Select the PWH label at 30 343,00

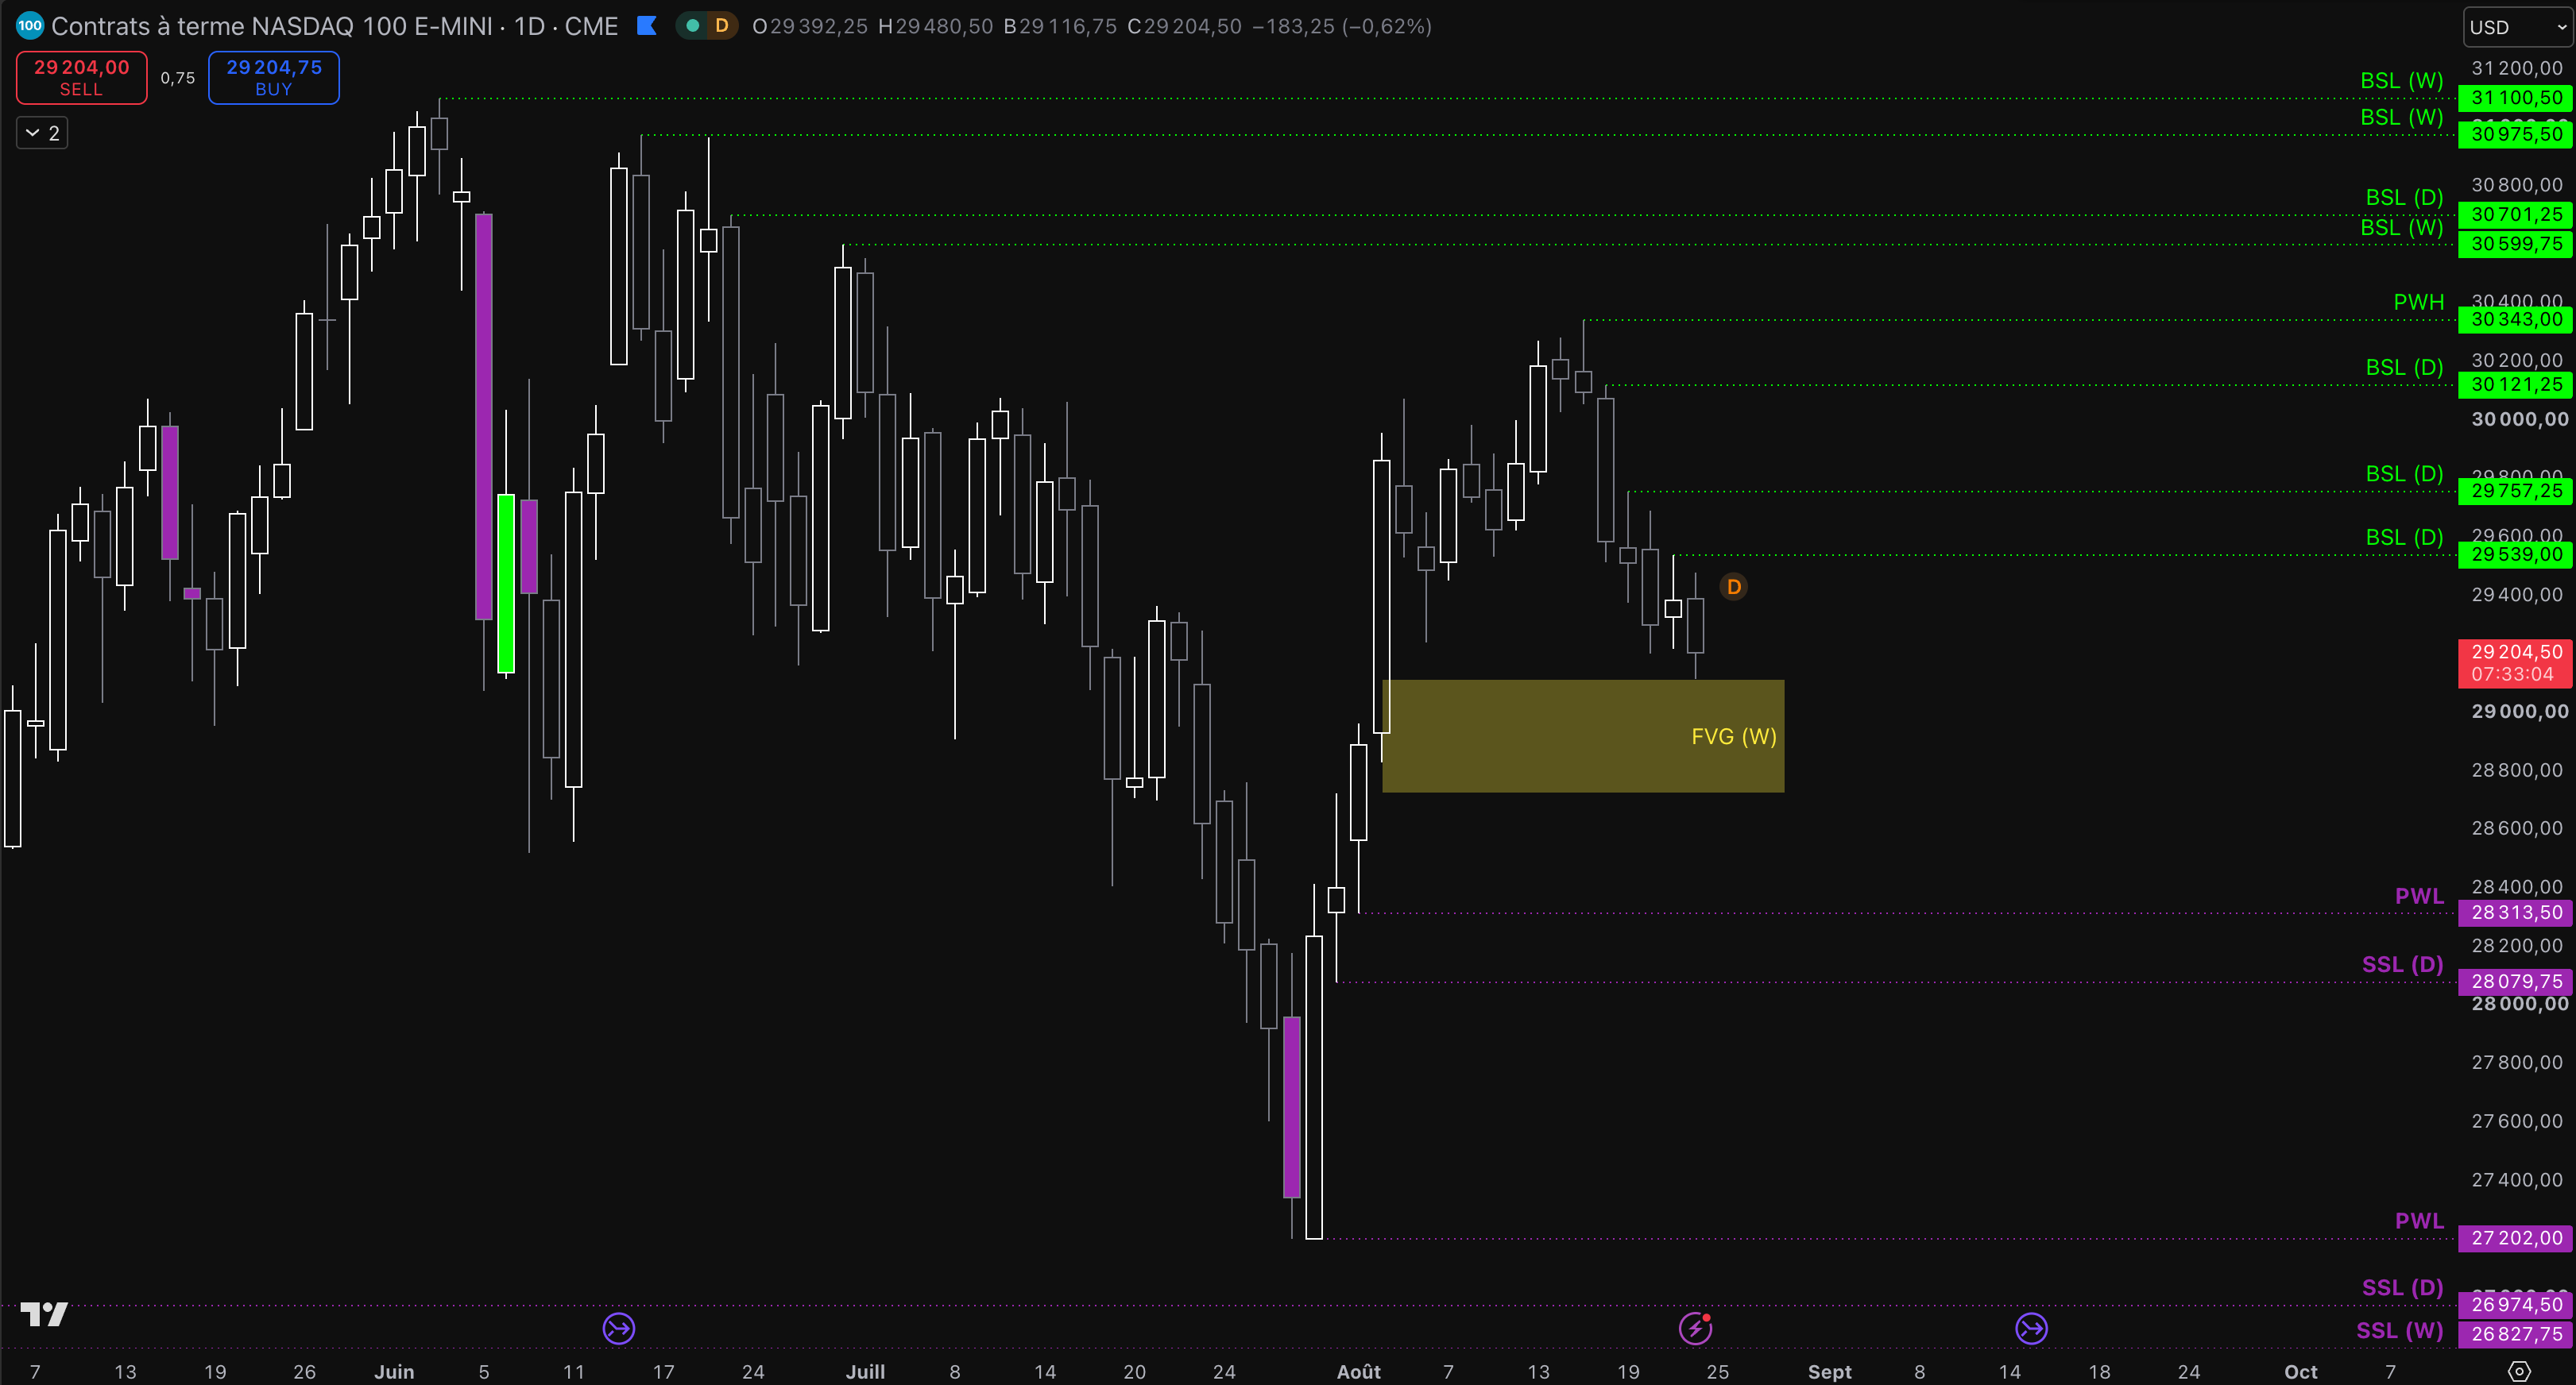[2418, 302]
